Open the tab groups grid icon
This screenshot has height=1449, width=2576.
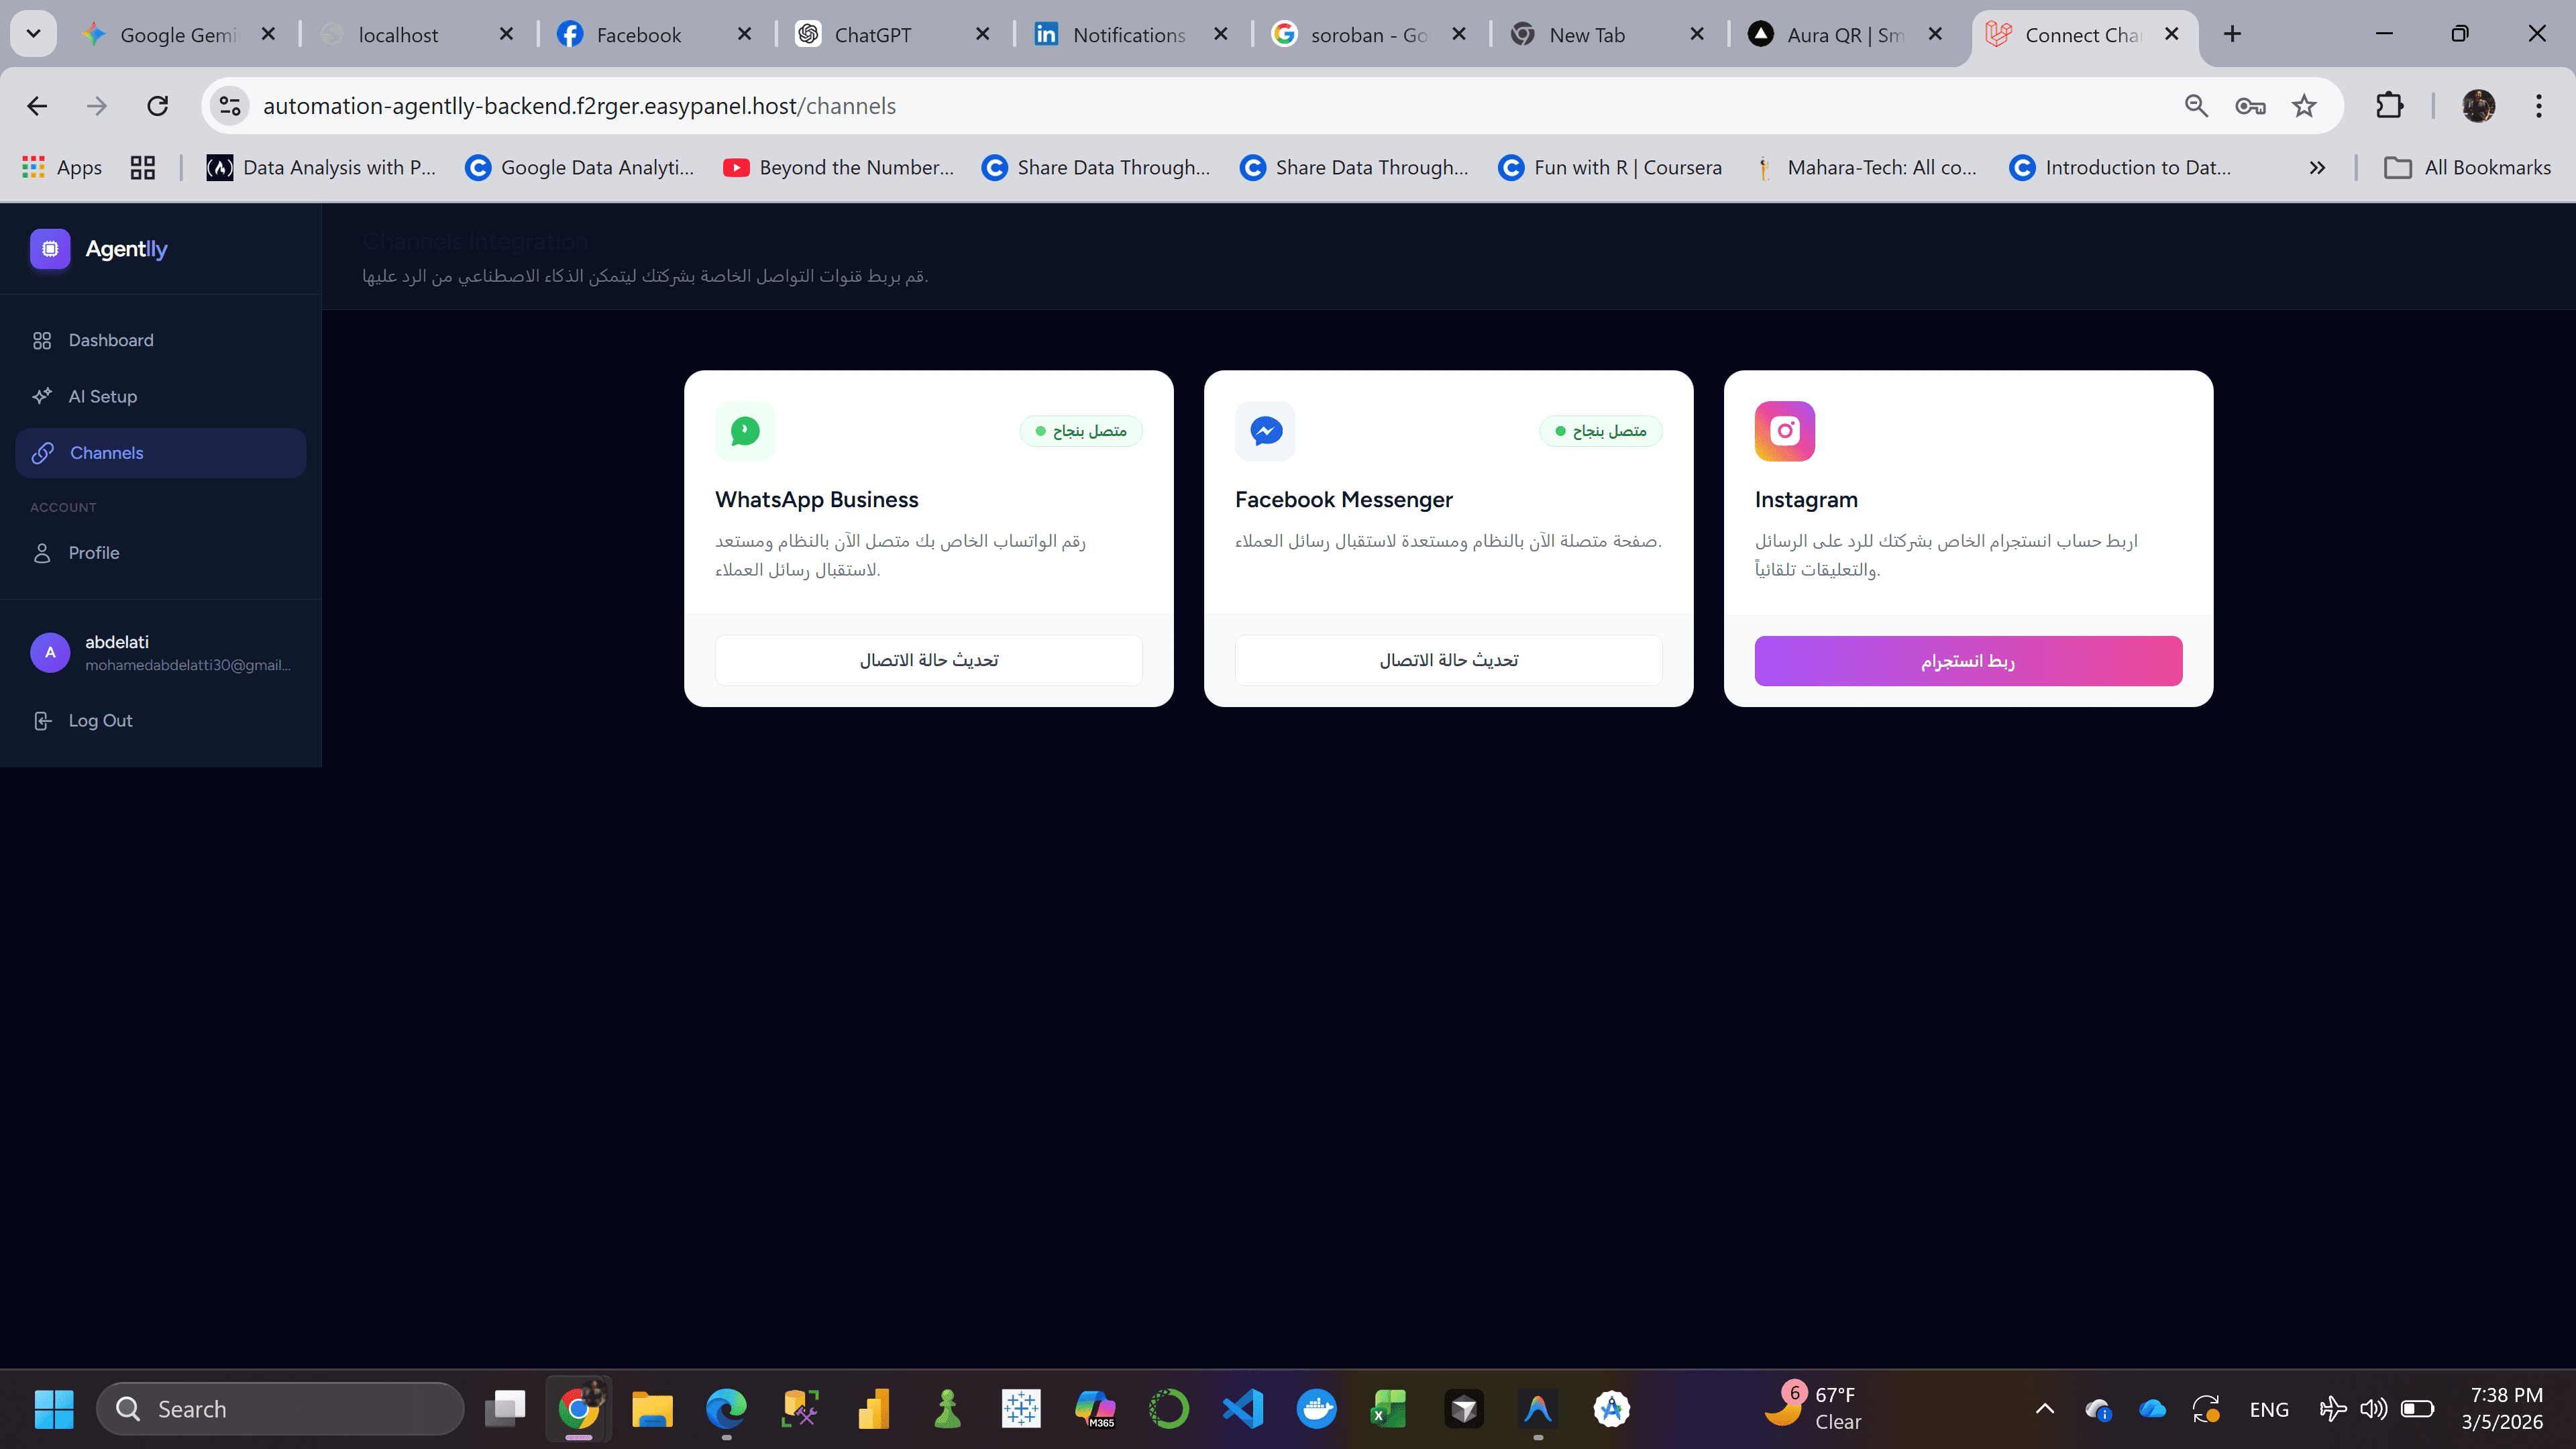(143, 168)
